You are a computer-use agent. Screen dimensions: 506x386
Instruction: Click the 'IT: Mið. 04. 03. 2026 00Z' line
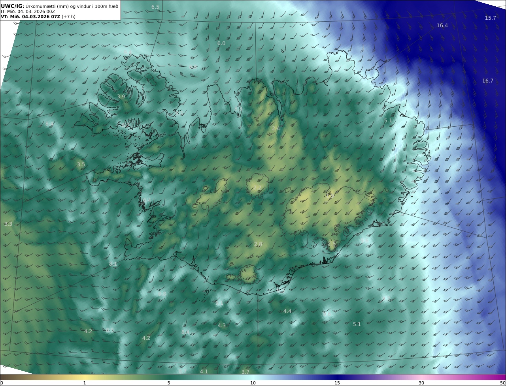(x=28, y=11)
